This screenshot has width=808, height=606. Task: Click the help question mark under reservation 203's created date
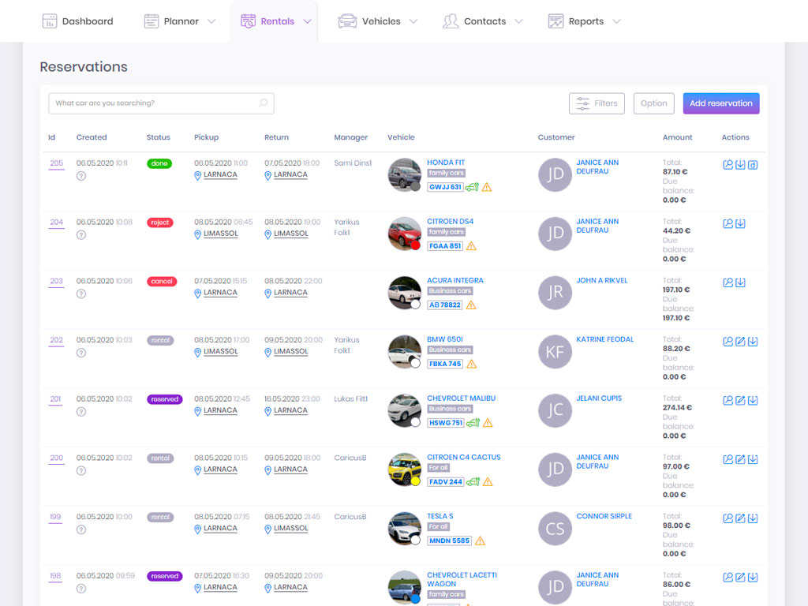coord(81,294)
